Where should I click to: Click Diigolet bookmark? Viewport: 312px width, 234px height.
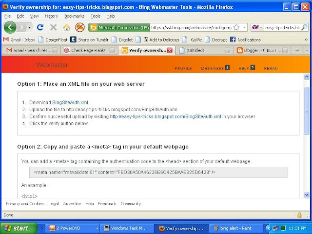tap(122, 39)
